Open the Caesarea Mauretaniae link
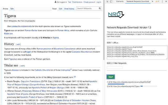Viewport: 168px width, 105px height. pos(82,52)
